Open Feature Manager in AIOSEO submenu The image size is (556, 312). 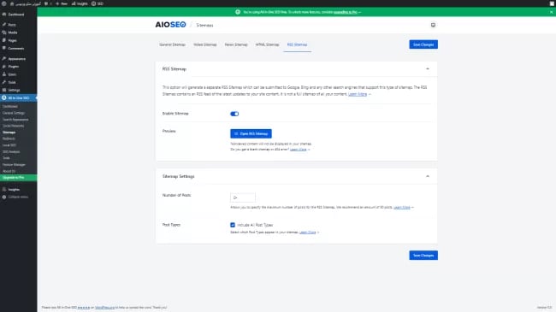pos(14,164)
